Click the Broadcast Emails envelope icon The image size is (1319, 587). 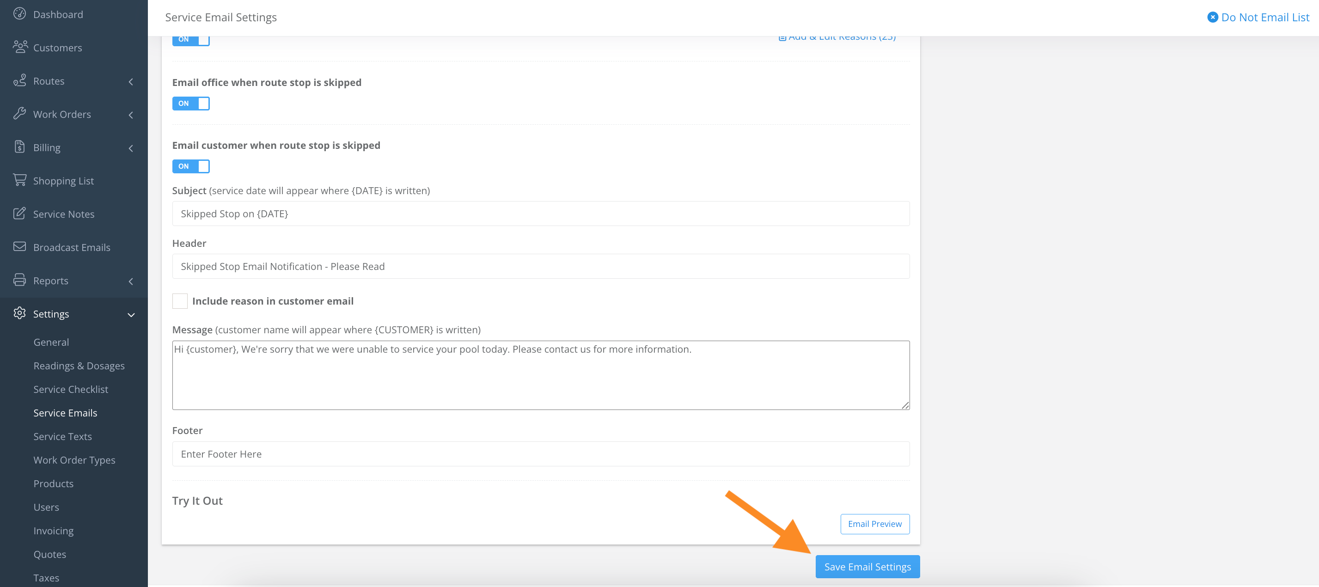point(19,247)
